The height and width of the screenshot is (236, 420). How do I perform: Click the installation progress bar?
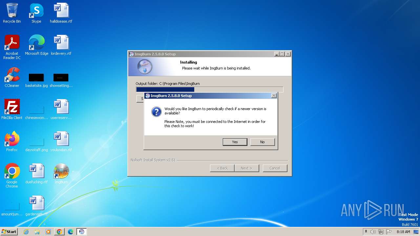[x=210, y=89]
